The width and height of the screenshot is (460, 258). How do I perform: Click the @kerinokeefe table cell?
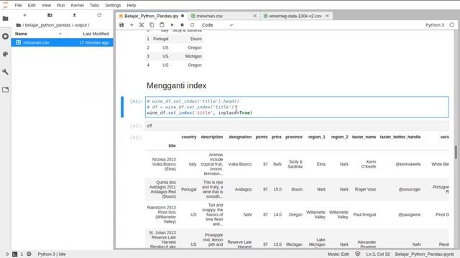point(408,164)
